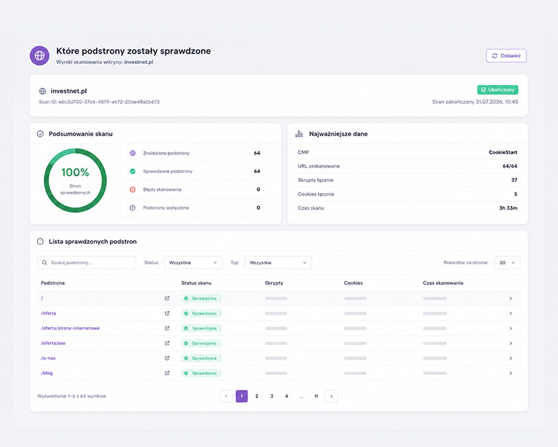Go to page 2 of results

[x=257, y=396]
